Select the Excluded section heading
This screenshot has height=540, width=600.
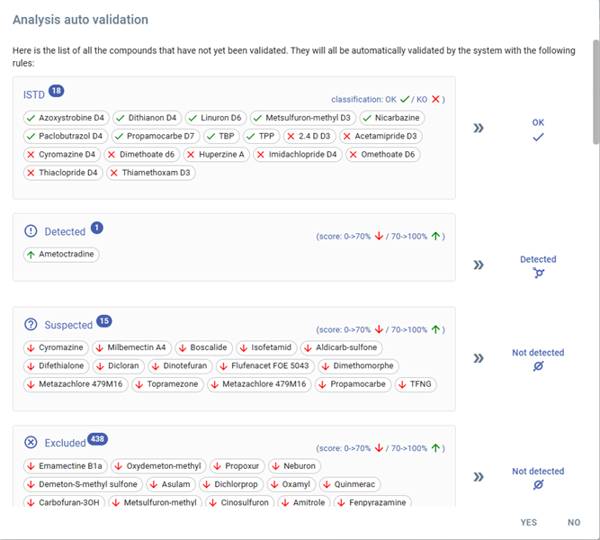[65, 443]
